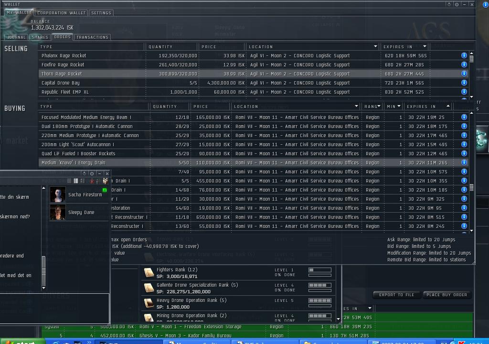Image resolution: width=489 pixels, height=344 pixels.
Task: Open the chat member group icon
Action: [x=106, y=181]
